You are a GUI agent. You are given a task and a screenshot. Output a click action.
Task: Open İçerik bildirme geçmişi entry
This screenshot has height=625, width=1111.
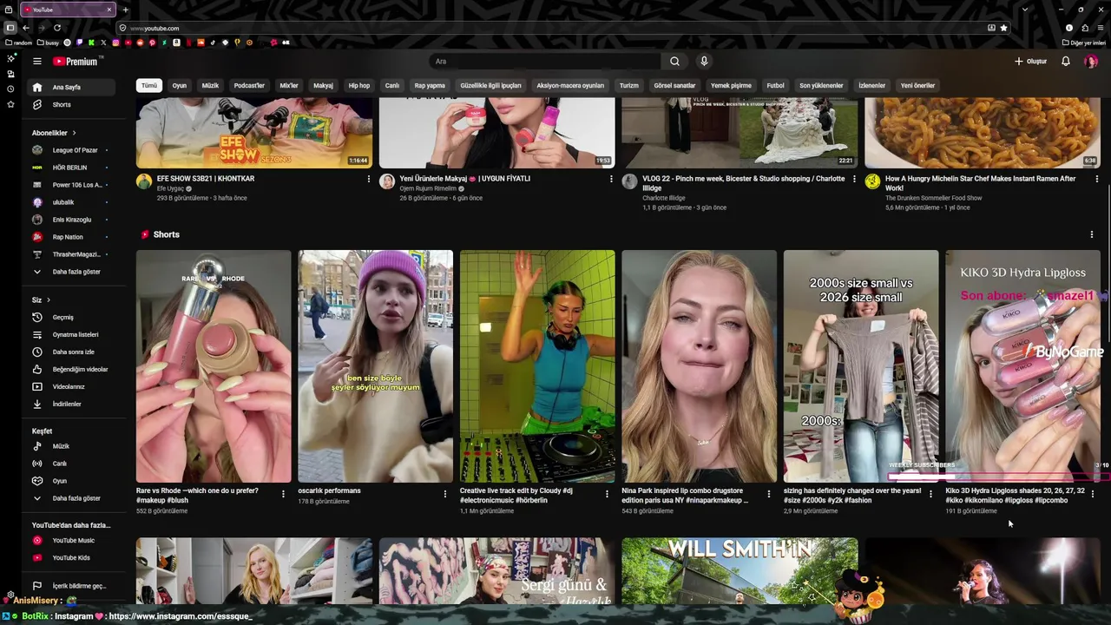click(x=73, y=586)
